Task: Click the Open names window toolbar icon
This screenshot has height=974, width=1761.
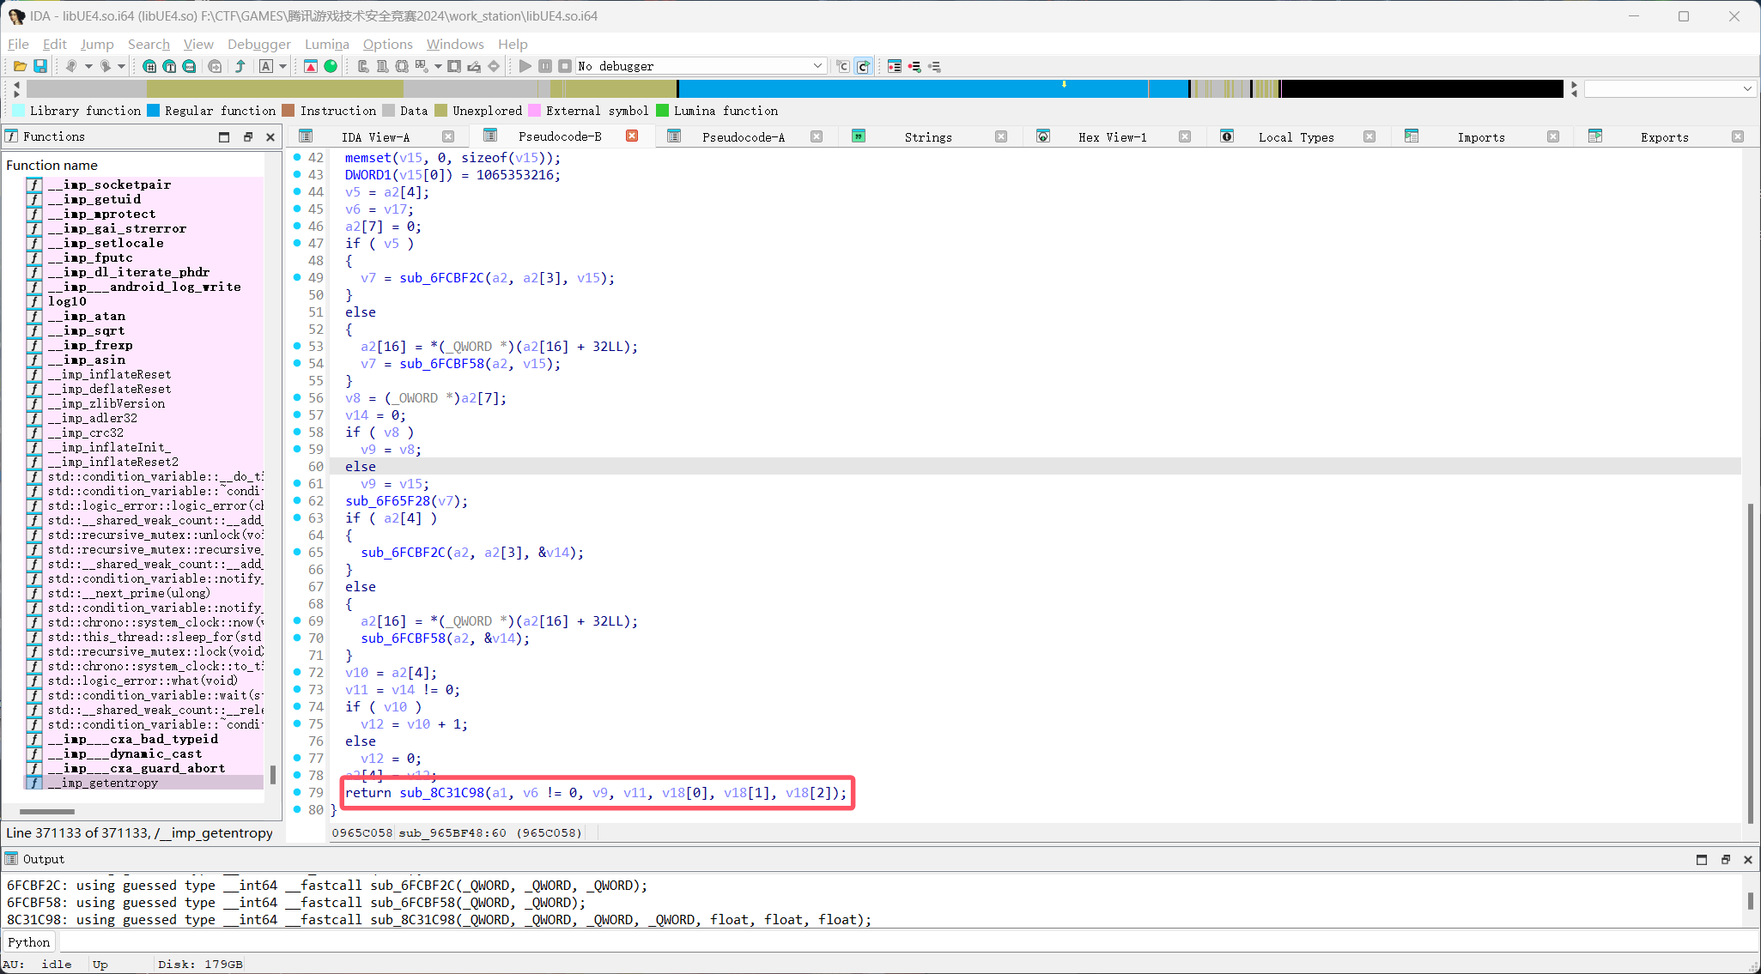Action: [x=149, y=66]
